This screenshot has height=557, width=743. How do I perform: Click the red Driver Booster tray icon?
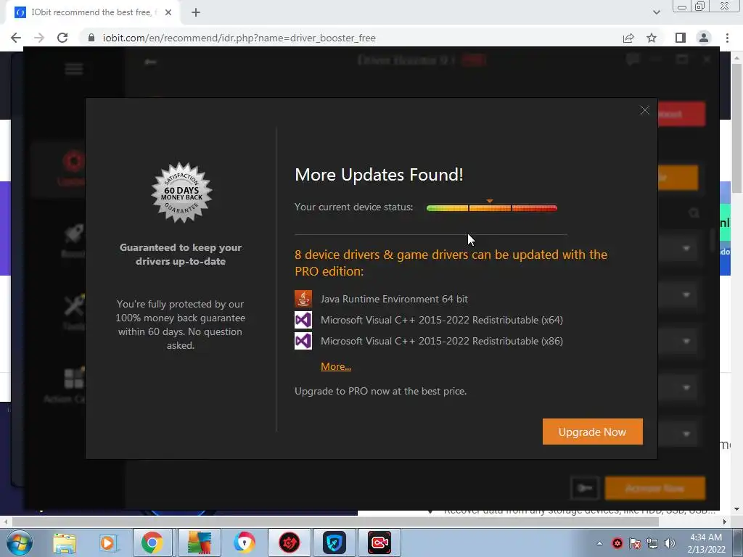click(617, 543)
